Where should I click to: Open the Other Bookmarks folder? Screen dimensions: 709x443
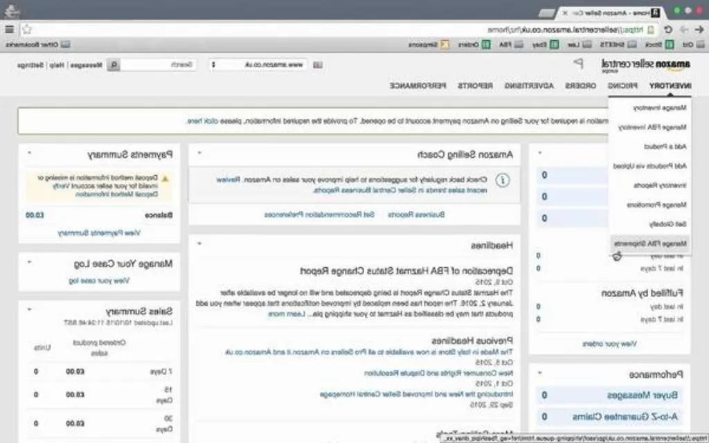(38, 44)
